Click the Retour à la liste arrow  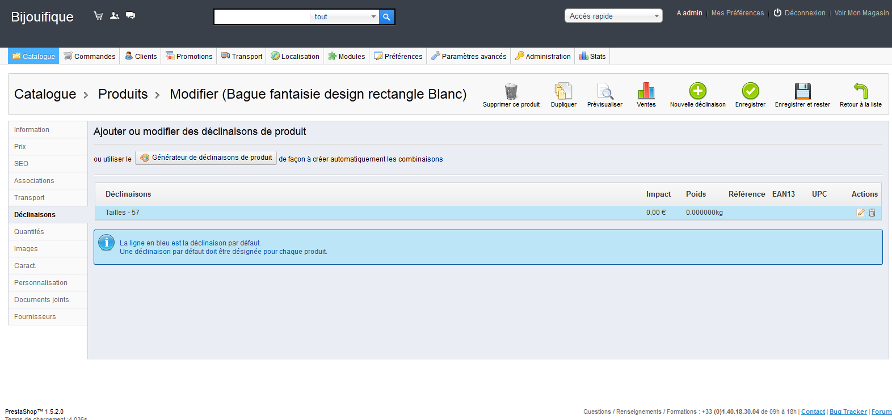(860, 92)
